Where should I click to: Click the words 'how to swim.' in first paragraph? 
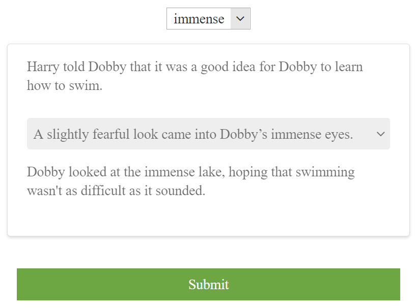click(65, 85)
